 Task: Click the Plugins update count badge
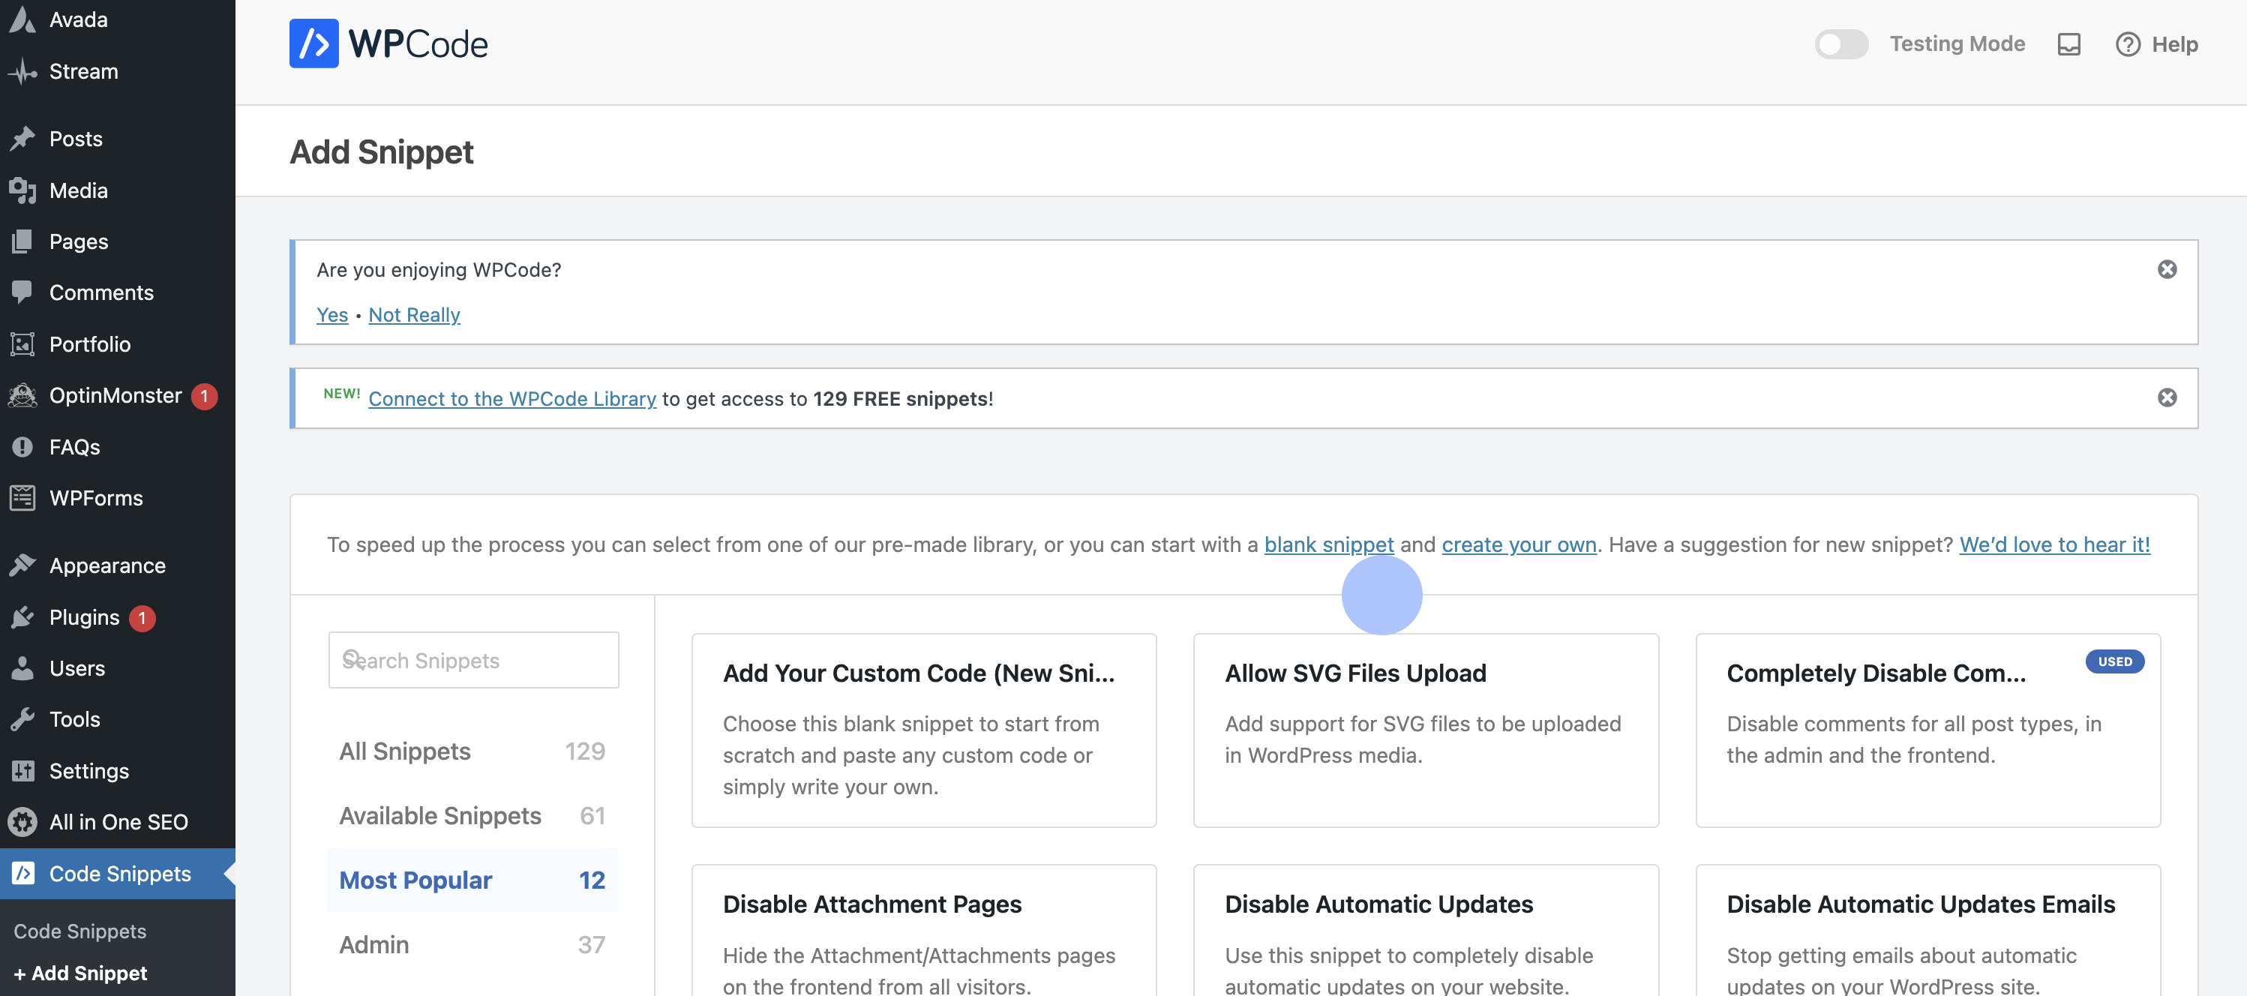point(142,617)
